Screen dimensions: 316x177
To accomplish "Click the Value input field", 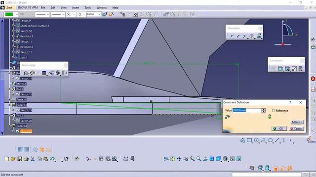I will (247, 110).
